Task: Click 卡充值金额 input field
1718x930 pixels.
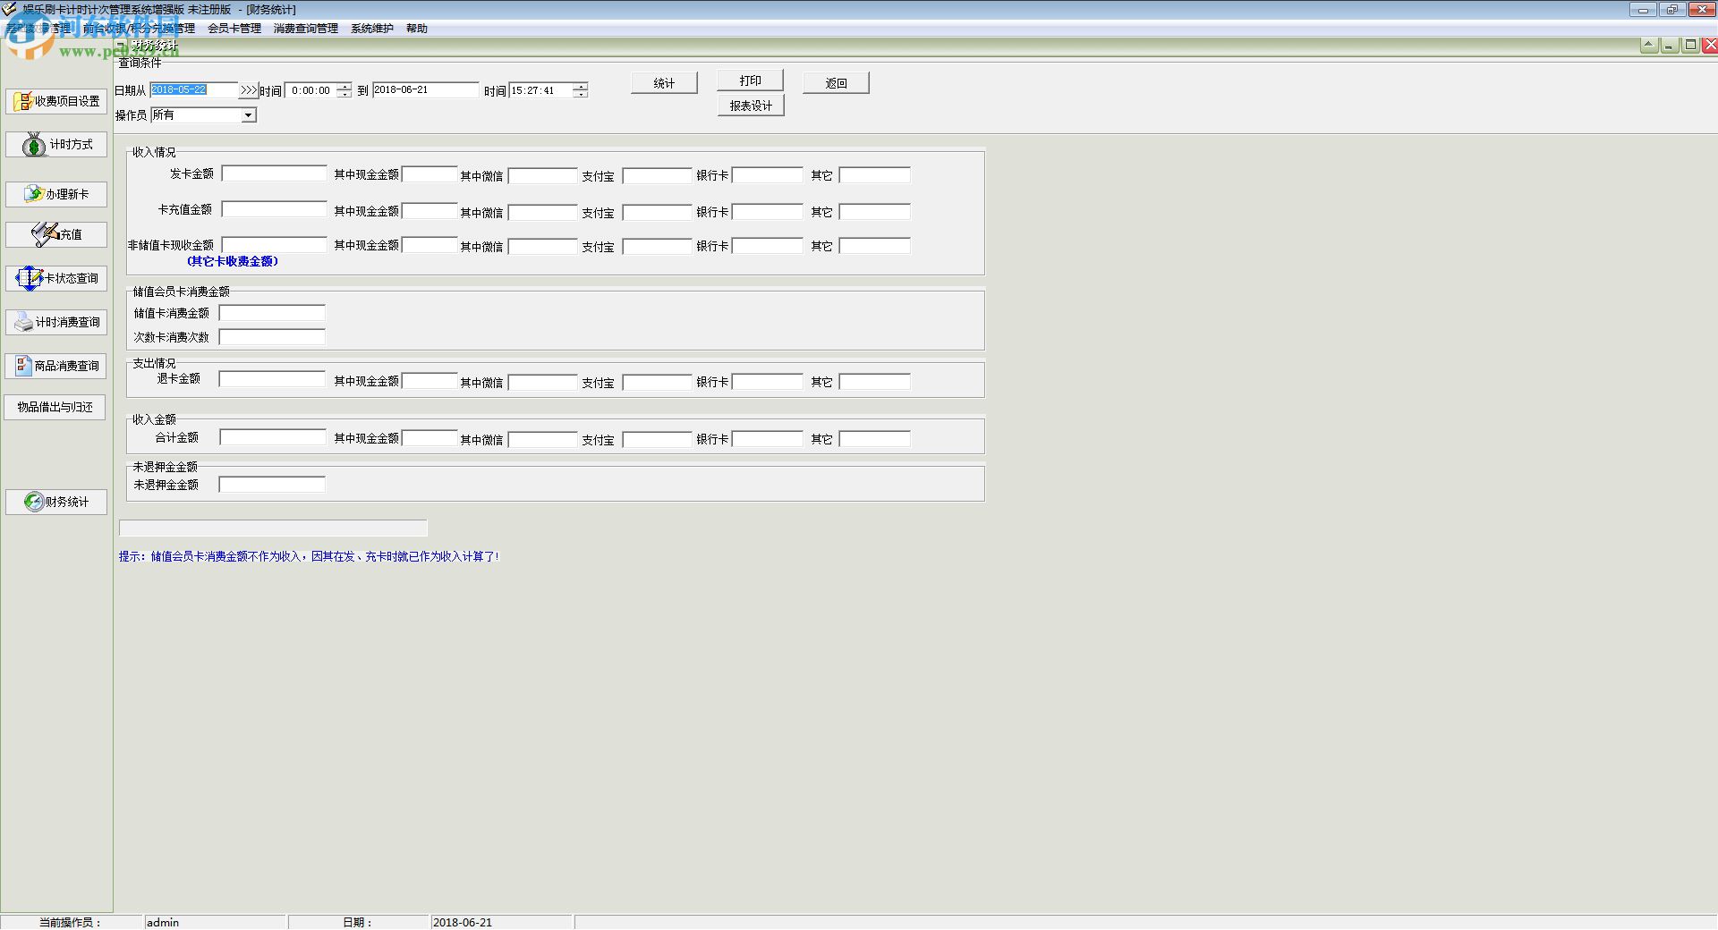Action: click(275, 209)
